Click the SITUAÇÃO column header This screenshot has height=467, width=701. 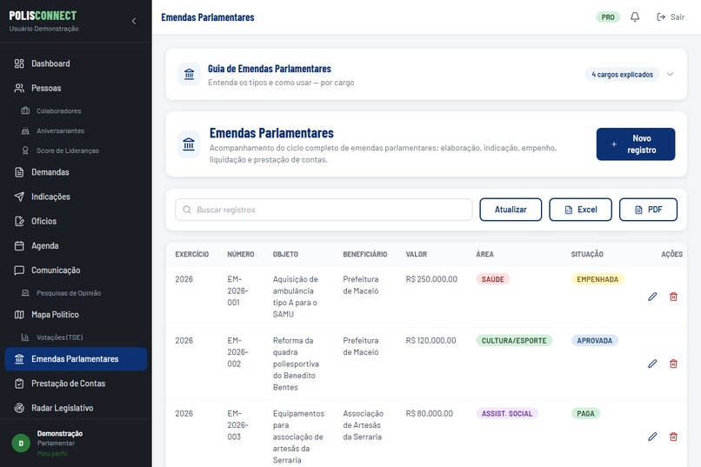(x=587, y=254)
